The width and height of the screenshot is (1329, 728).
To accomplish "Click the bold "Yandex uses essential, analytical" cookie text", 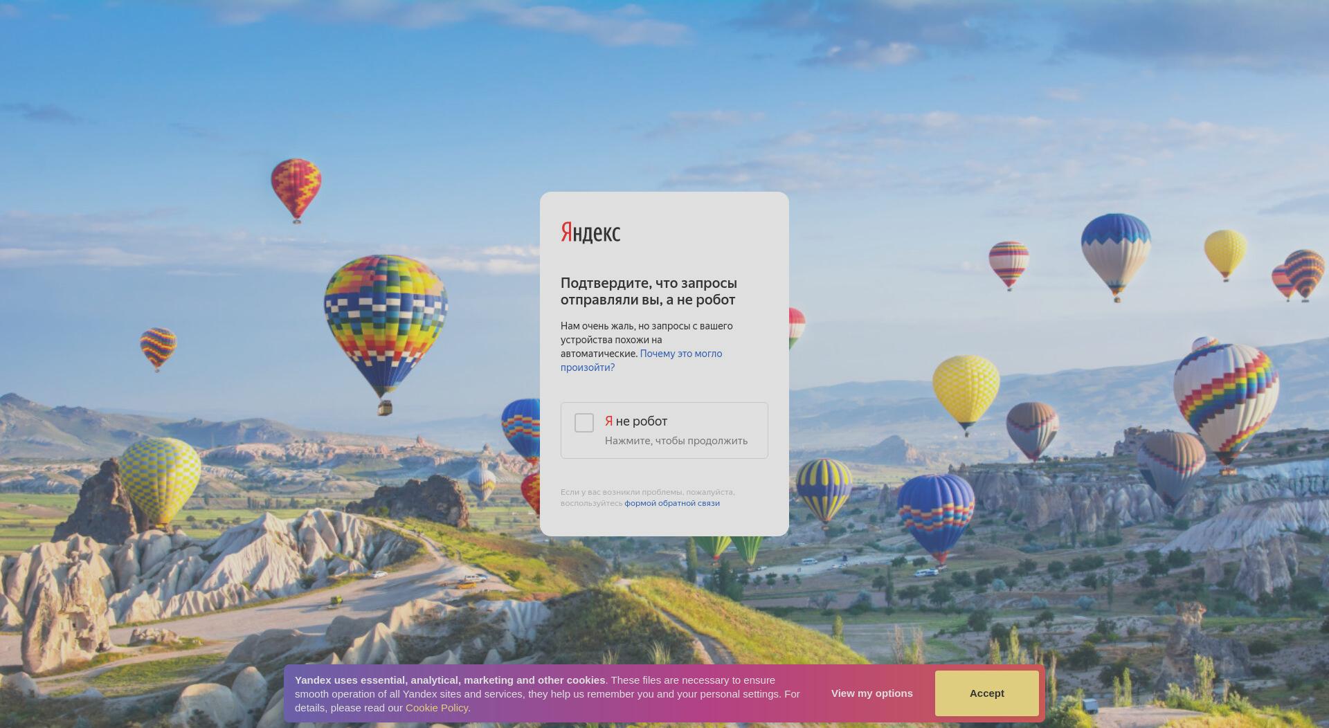I will [x=450, y=680].
